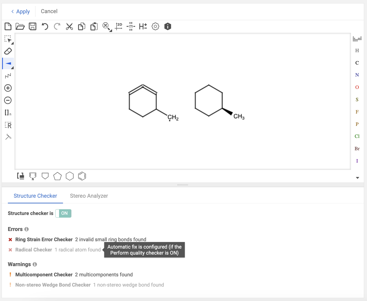Image resolution: width=367 pixels, height=301 pixels.
Task: Pick the increase charge tool
Action: [x=8, y=88]
